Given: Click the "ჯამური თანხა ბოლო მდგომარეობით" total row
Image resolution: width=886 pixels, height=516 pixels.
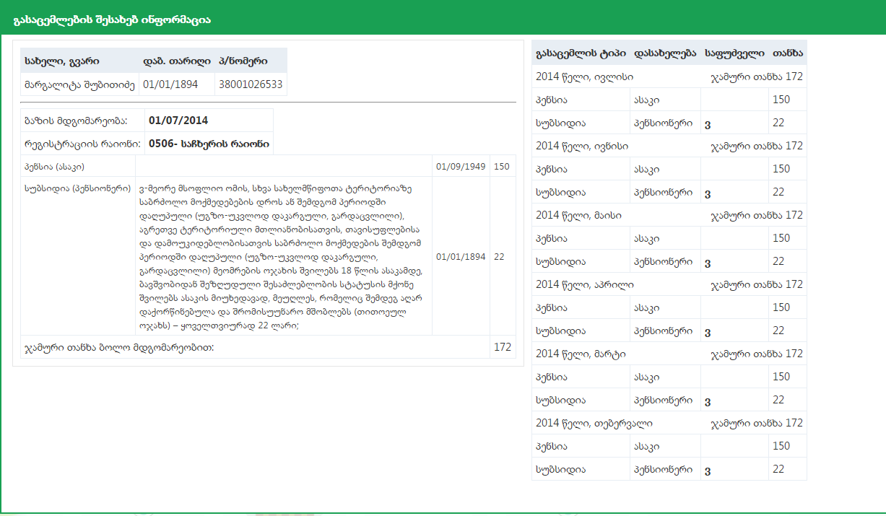Looking at the screenshot, I should 120,347.
